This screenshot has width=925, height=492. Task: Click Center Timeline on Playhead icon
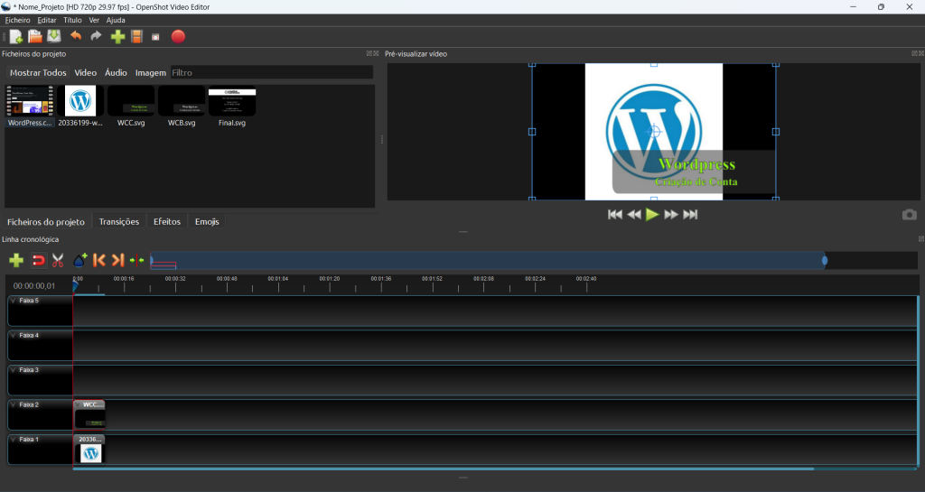click(x=136, y=260)
